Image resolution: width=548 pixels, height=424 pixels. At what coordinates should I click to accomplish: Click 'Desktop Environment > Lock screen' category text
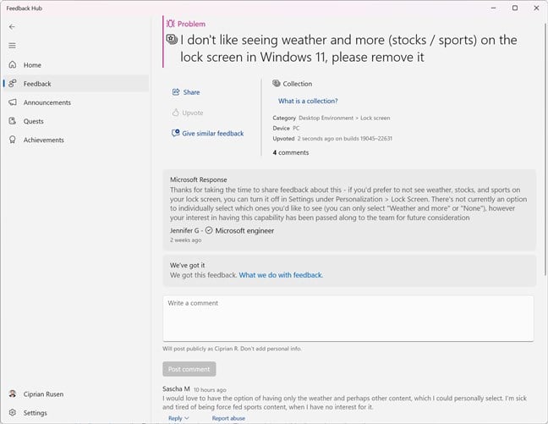[344, 118]
